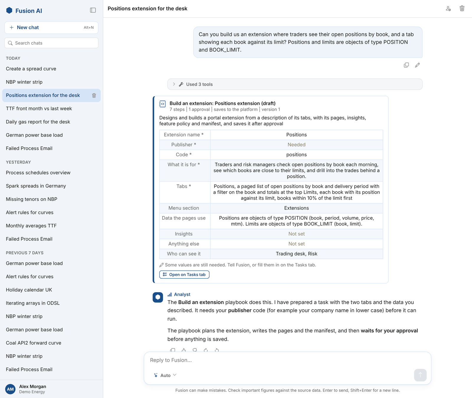Edit the user message with pencil icon
Viewport: 472px width, 398px height.
[417, 65]
